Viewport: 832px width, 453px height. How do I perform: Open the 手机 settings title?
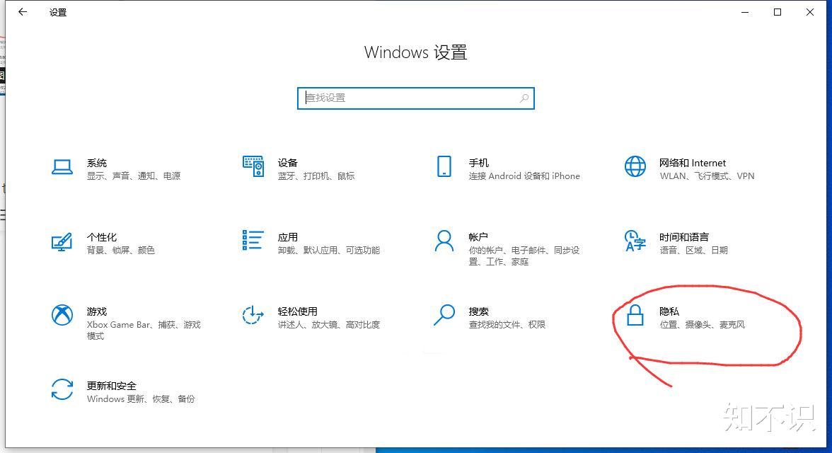[x=478, y=163]
